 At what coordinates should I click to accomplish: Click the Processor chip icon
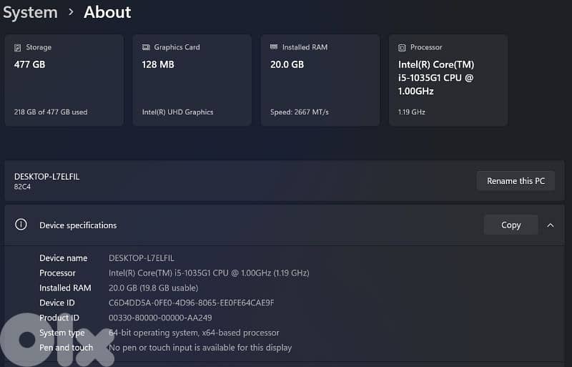[402, 47]
